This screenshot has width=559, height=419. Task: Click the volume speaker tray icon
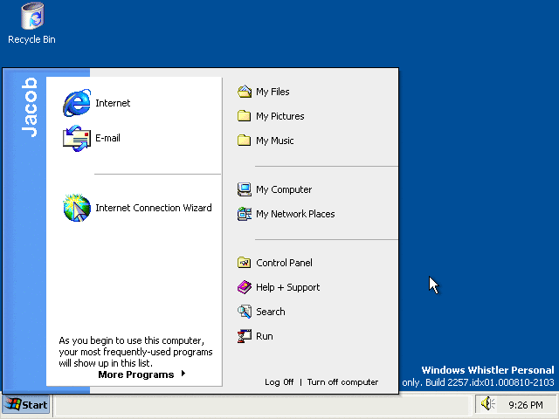pos(488,403)
